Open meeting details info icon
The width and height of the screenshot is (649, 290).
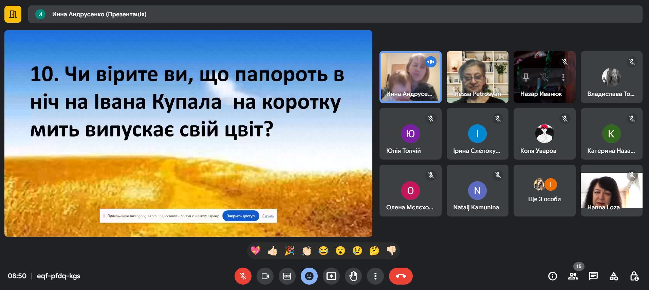553,276
